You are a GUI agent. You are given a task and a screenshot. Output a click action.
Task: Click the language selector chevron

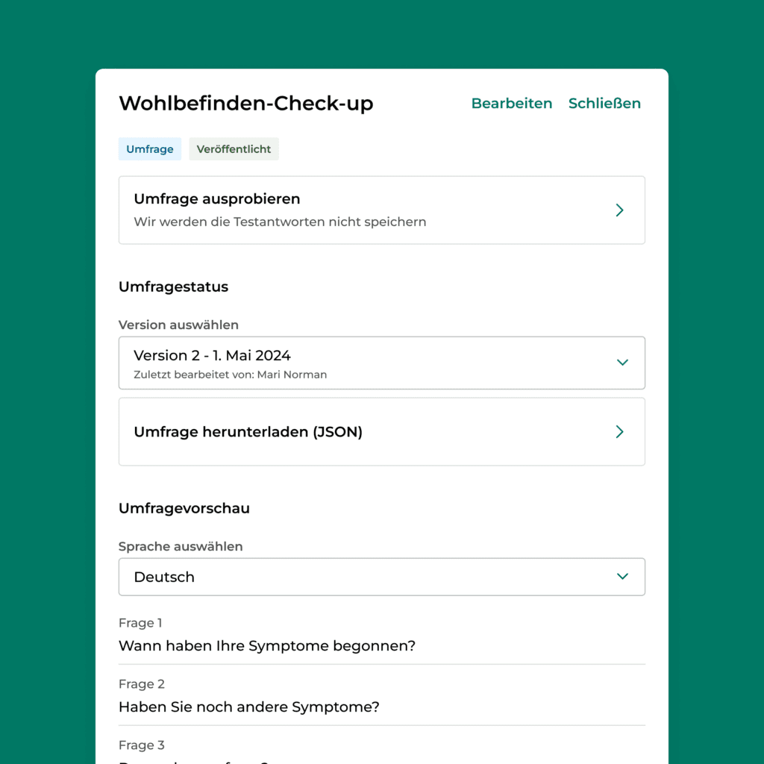click(623, 577)
